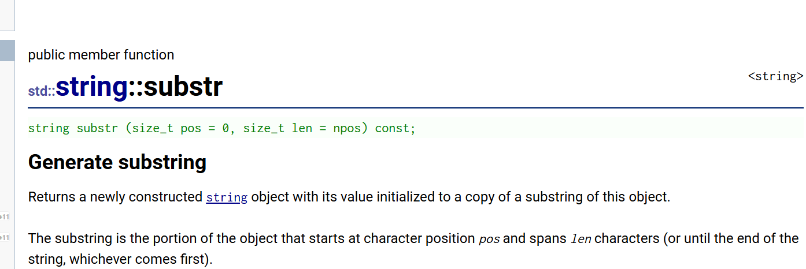This screenshot has width=806, height=269.
Task: Click the lower C++11 badge in sidebar
Action: (5, 238)
